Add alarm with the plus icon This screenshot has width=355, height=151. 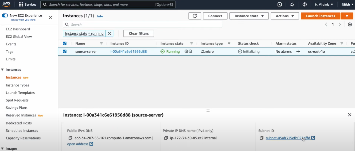tap(298, 51)
